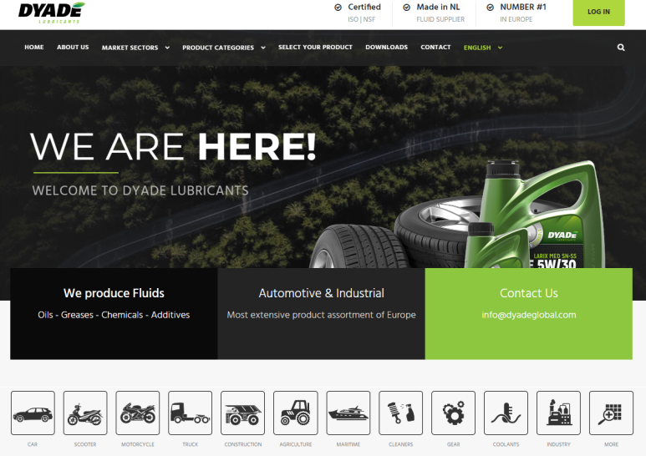Open the Maritime boat icon
This screenshot has height=456, width=646.
coord(348,413)
